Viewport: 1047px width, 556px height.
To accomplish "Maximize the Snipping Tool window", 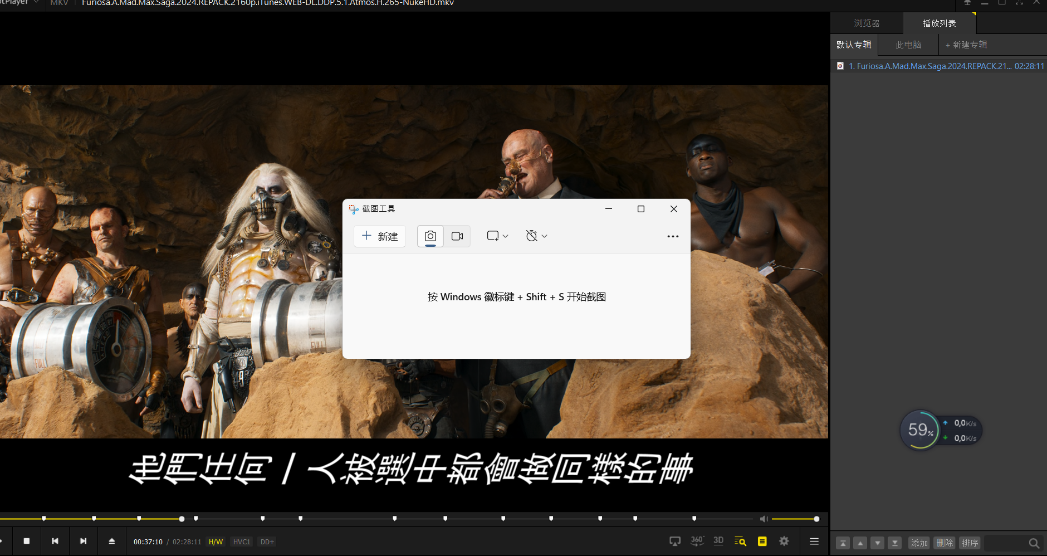I will pos(641,208).
